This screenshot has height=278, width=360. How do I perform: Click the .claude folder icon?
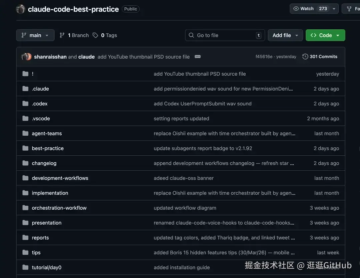(x=25, y=89)
